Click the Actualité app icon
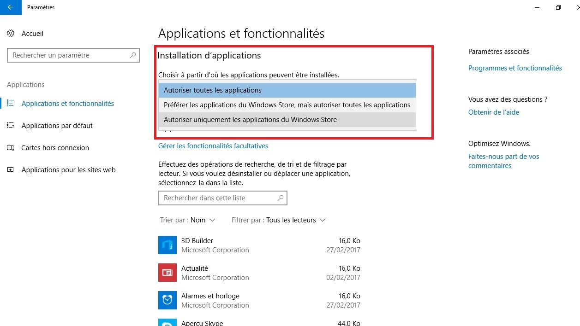Screen dimensions: 580x326 [167, 273]
